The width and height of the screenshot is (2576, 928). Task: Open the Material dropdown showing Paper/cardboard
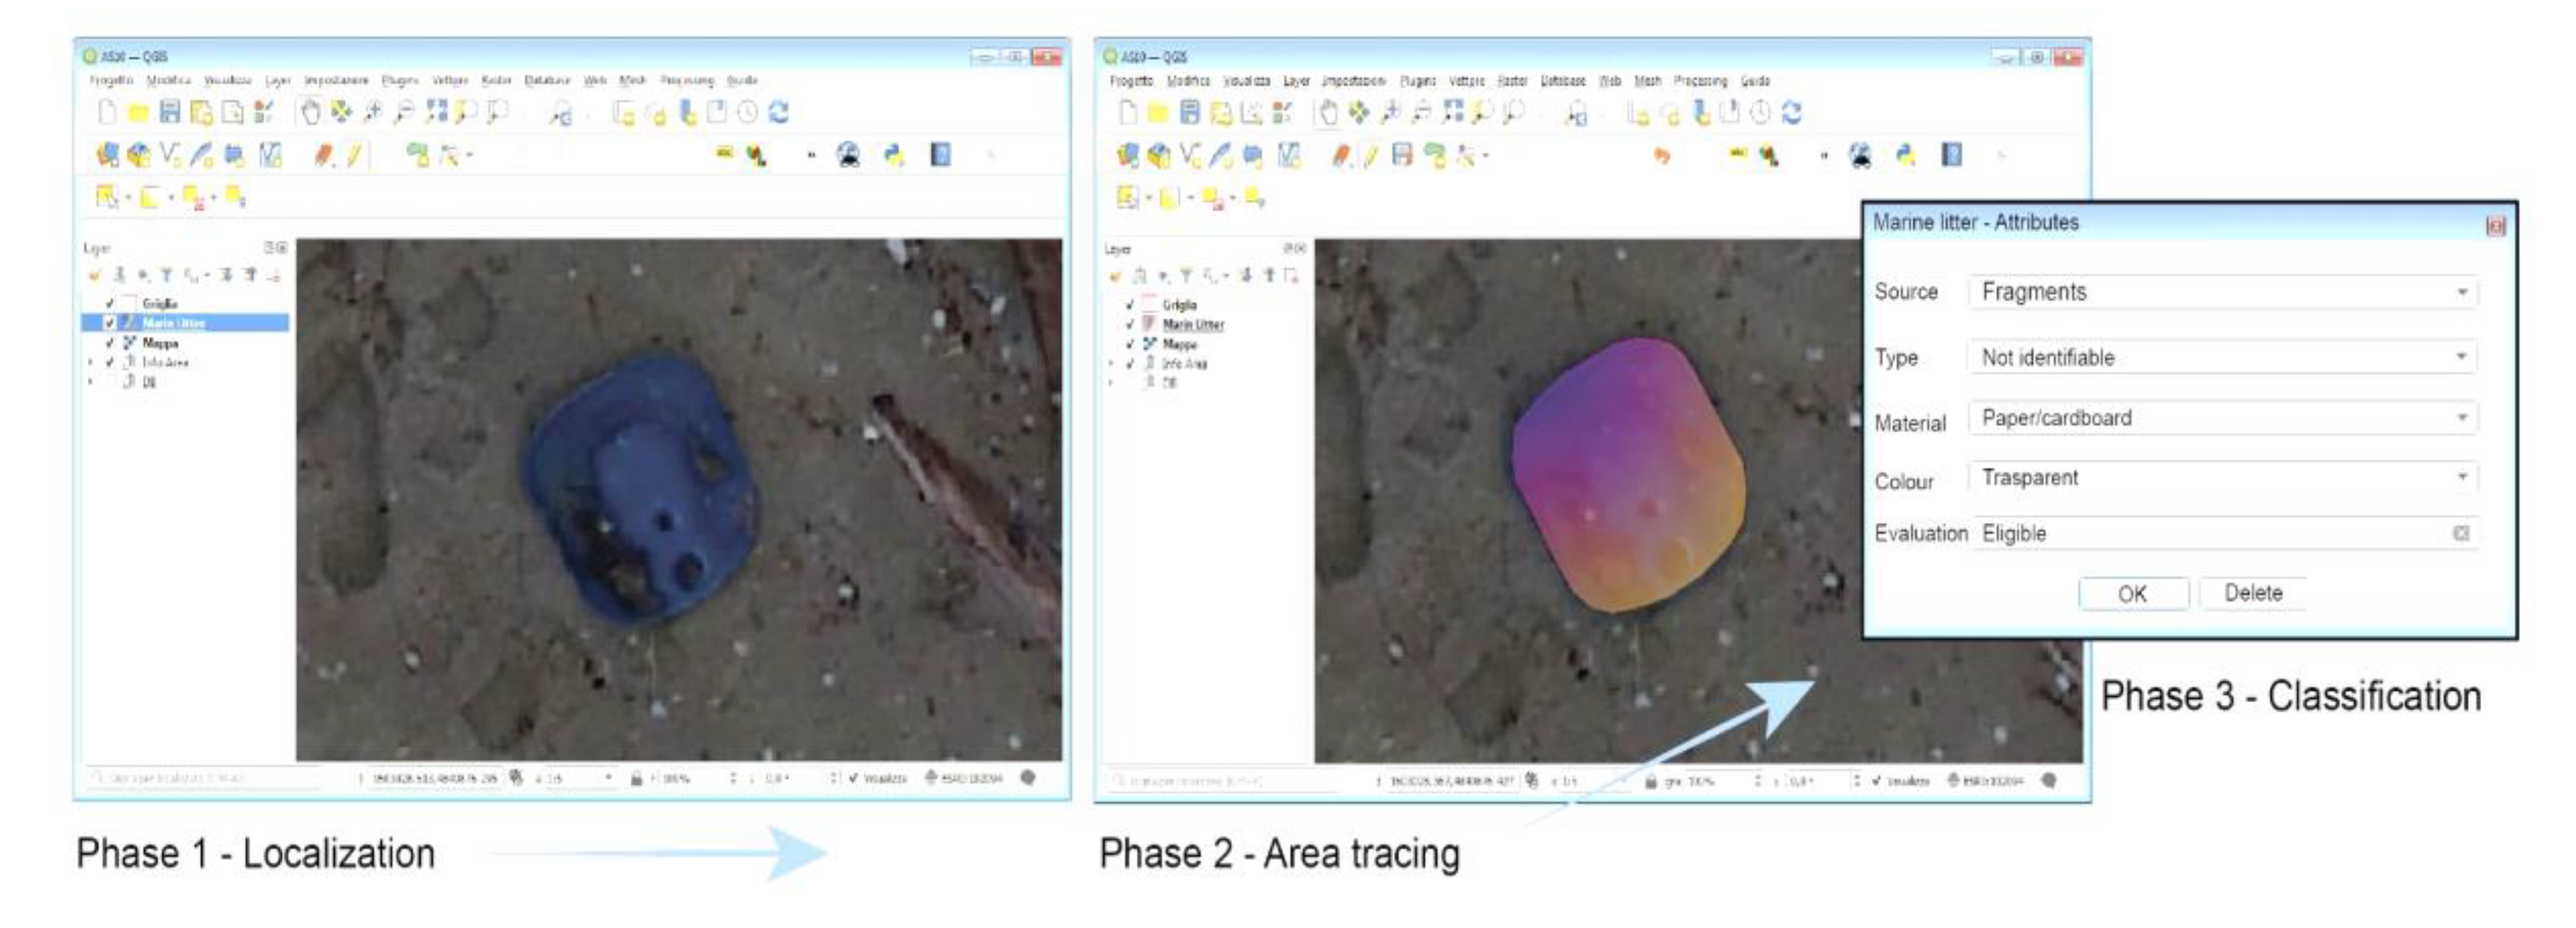click(2222, 418)
